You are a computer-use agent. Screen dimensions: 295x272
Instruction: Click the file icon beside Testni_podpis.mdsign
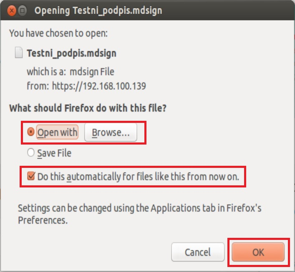(18, 53)
